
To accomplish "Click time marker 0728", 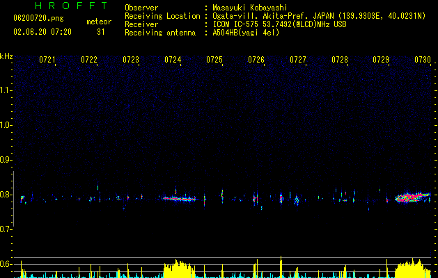I will tap(340, 60).
